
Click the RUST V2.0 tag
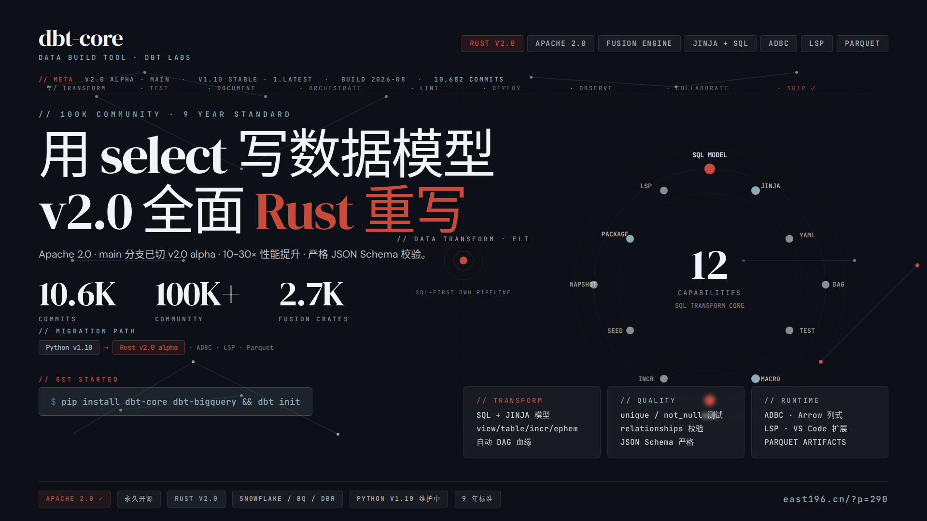[x=492, y=43]
